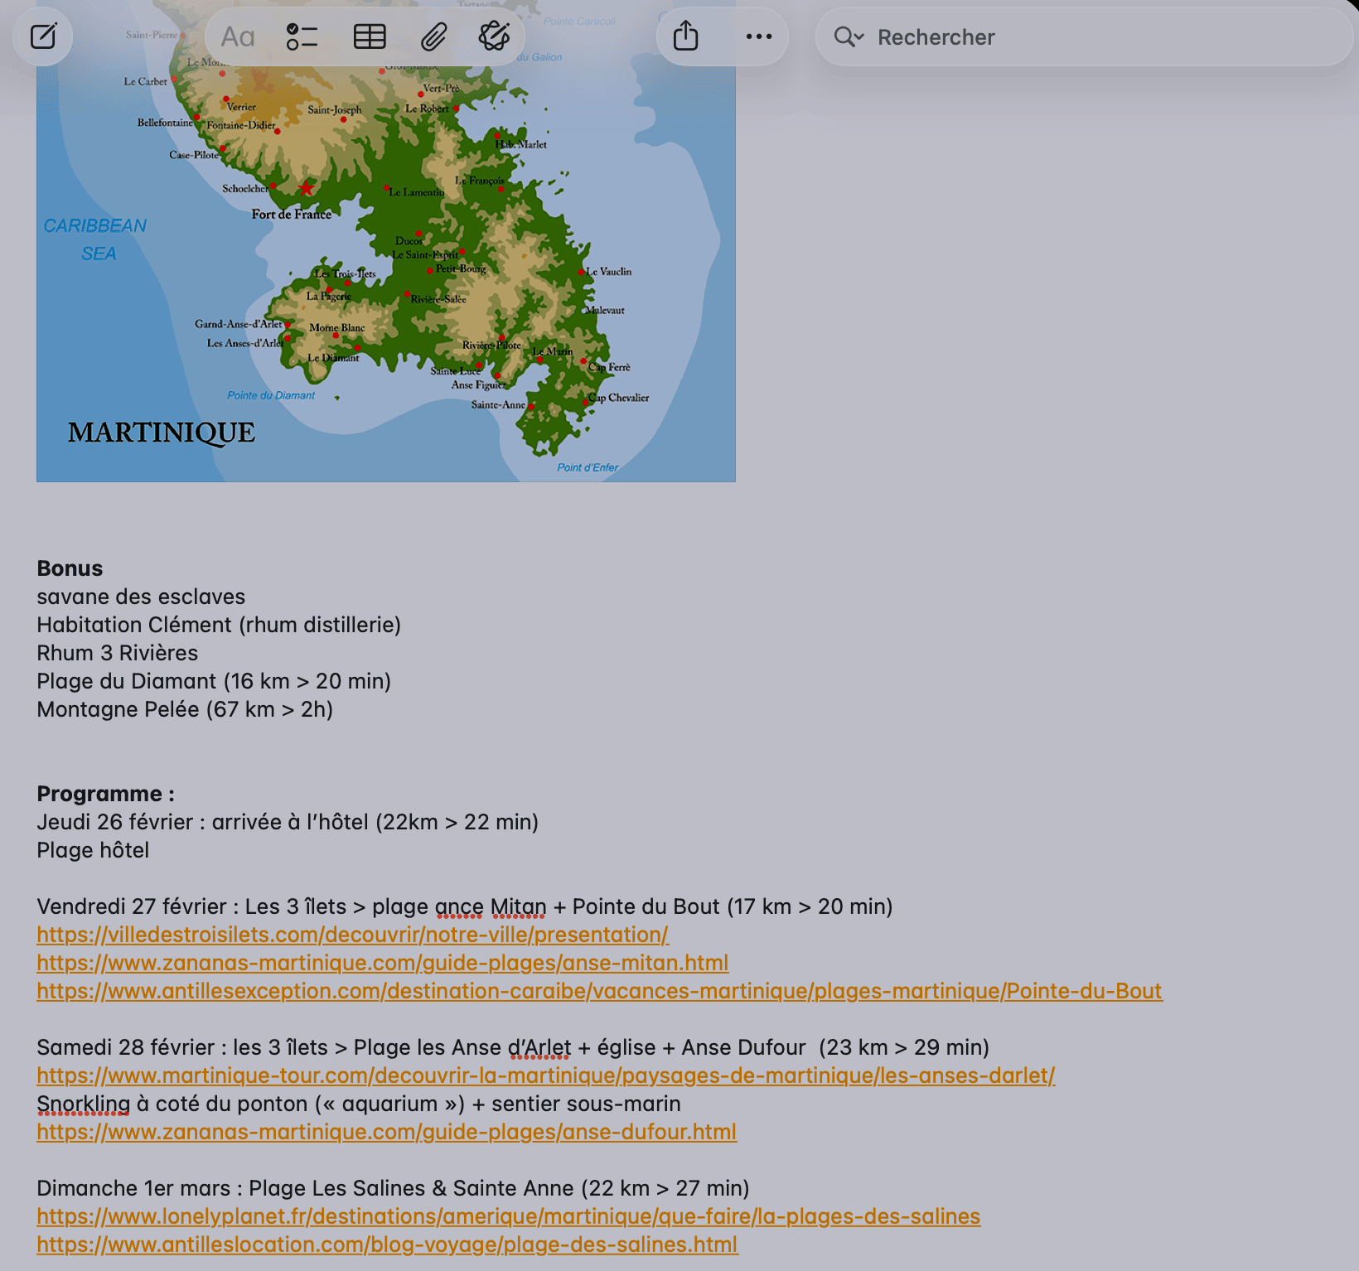Attach a file using the paperclip icon
This screenshot has height=1271, width=1359.
click(433, 36)
